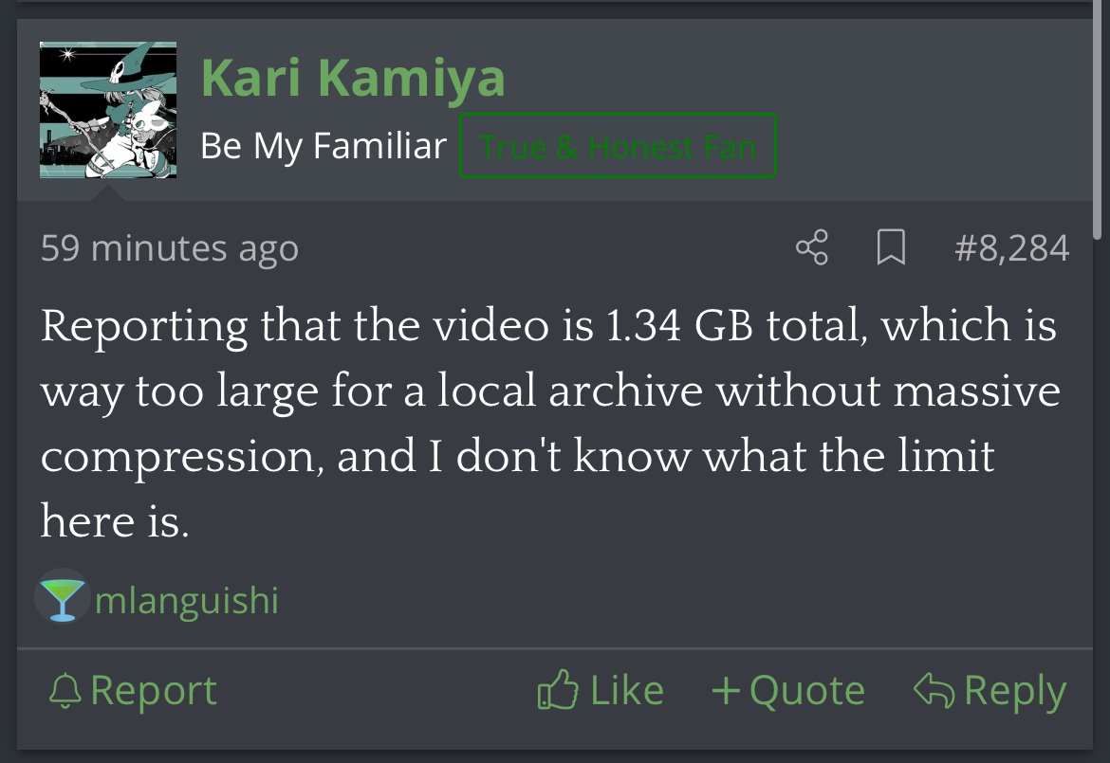Click the share icon on the post
Screen dimensions: 1110x763
[811, 248]
